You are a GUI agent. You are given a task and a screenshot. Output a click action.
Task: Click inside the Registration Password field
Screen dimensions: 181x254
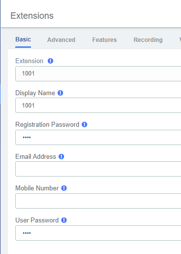pos(98,138)
